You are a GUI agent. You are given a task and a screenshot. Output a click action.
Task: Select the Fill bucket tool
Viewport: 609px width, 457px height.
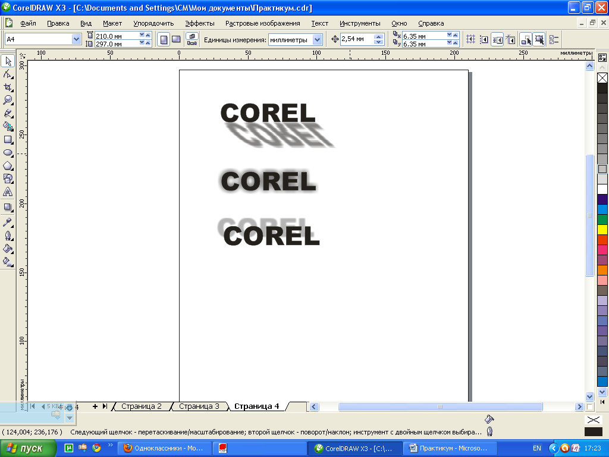point(8,249)
